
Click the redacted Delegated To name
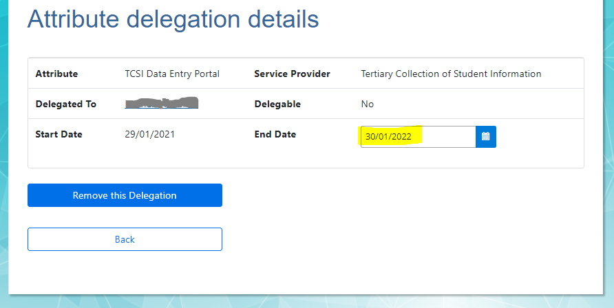(x=162, y=104)
